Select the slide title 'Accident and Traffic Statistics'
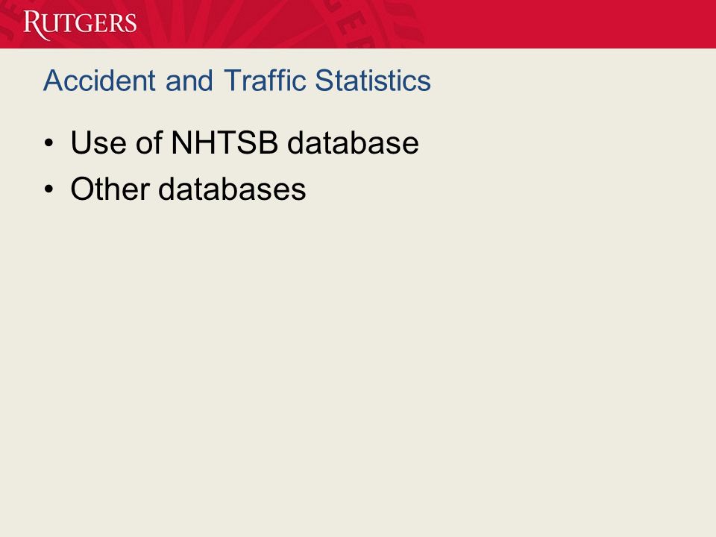This screenshot has height=537, width=716. pos(237,81)
